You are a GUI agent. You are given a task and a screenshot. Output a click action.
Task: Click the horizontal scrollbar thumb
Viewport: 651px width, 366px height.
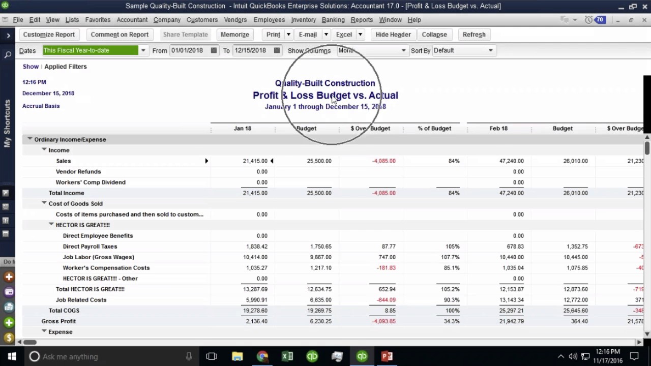pyautogui.click(x=30, y=342)
